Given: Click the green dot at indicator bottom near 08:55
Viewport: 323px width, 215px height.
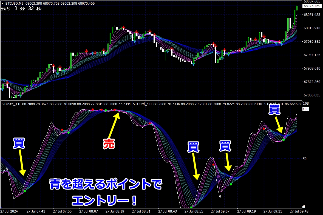Looking at the screenshot, I should [x=191, y=207].
